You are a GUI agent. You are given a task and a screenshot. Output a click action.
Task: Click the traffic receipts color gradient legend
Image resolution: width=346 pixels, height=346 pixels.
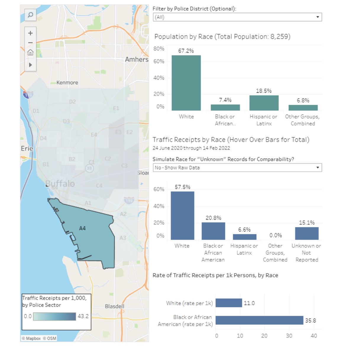point(54,316)
